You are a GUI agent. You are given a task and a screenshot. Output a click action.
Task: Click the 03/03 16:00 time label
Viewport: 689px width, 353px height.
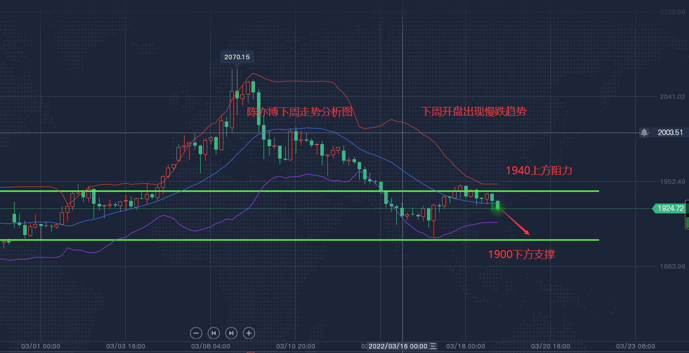(x=126, y=346)
